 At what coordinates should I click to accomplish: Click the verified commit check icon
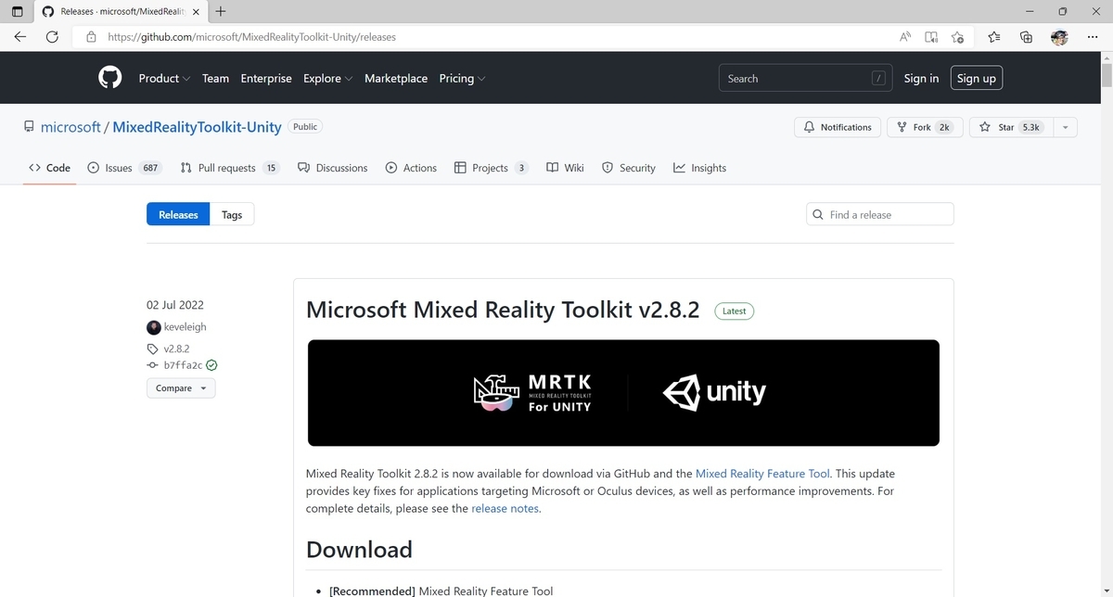[x=211, y=365]
